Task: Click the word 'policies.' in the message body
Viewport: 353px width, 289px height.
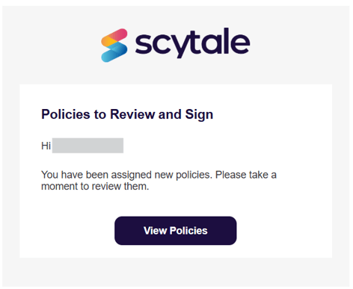Action: (194, 175)
